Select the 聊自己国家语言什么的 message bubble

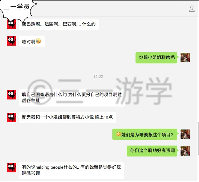pyautogui.click(x=72, y=98)
